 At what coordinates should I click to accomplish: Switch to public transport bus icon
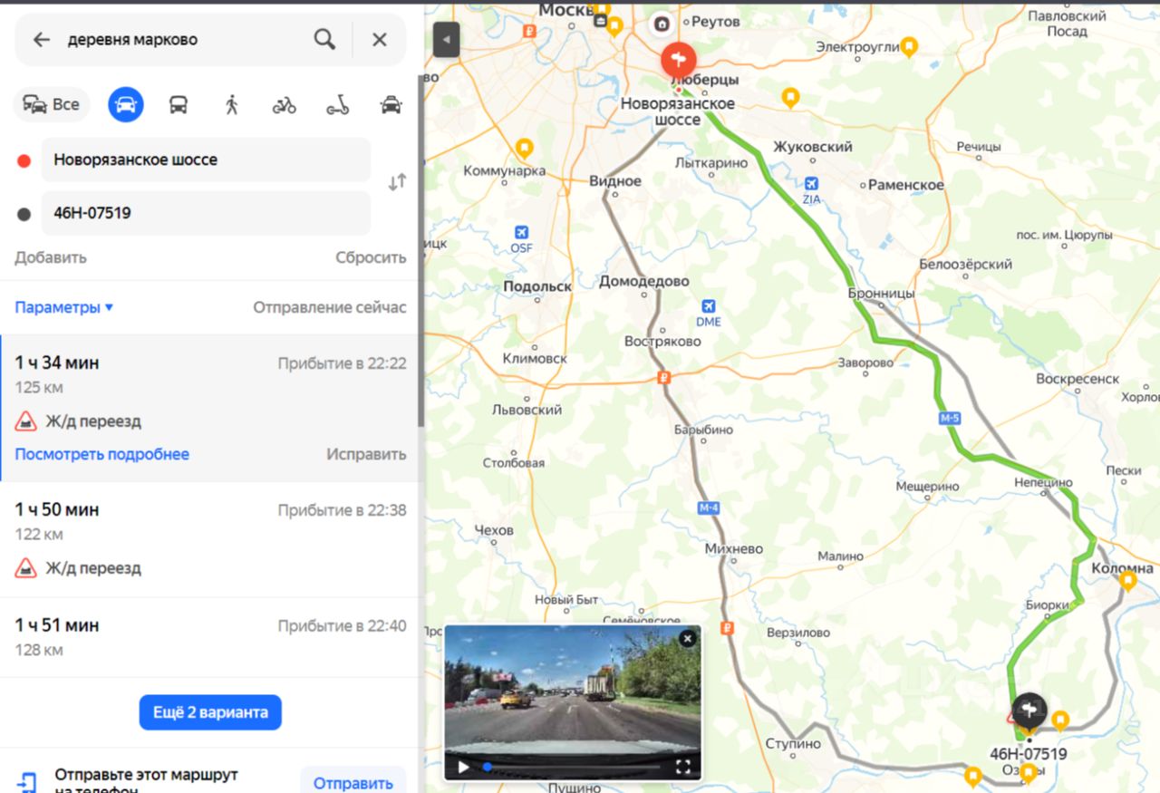(x=179, y=105)
